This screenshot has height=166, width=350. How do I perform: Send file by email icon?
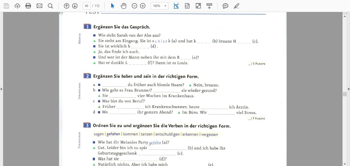click(39, 6)
